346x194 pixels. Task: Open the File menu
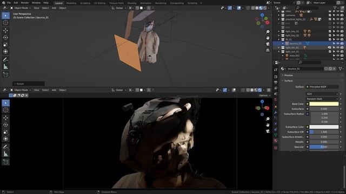point(9,3)
